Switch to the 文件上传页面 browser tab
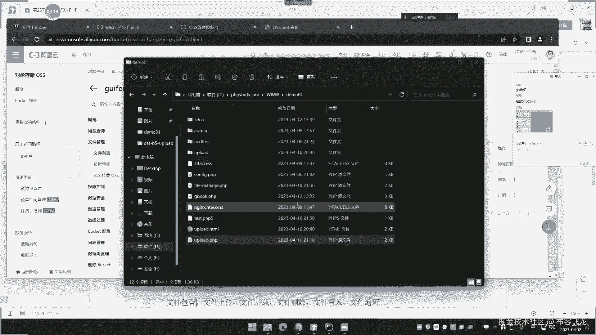Screen dimensions: 596x335 pos(35,27)
